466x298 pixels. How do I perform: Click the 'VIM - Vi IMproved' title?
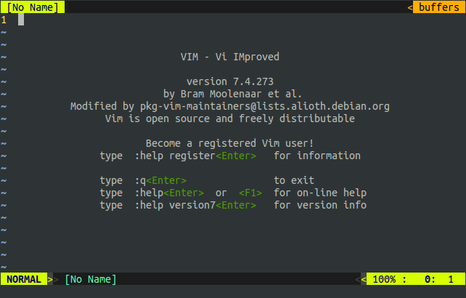[230, 57]
